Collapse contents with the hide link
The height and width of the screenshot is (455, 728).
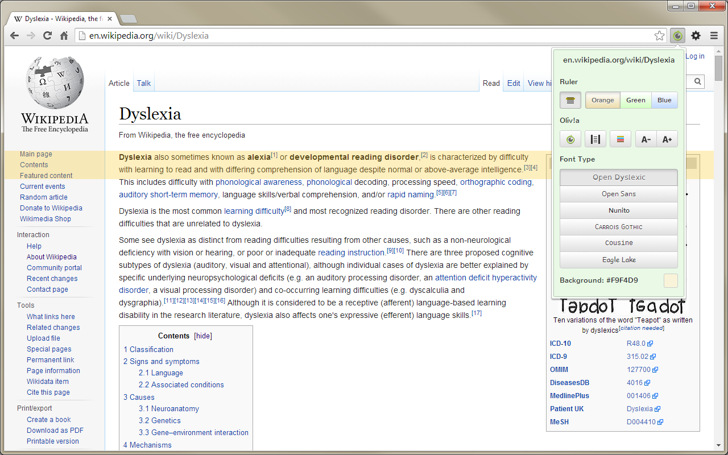point(203,336)
